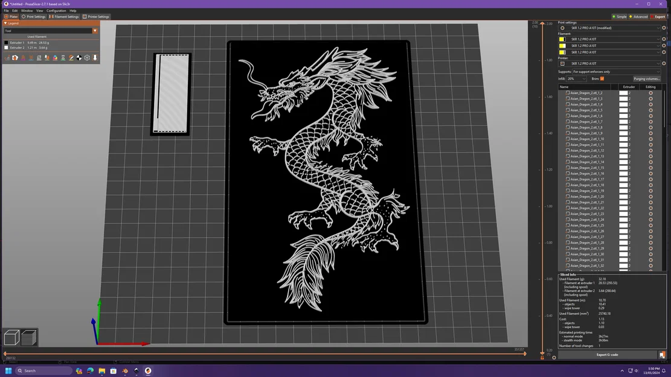
Task: Click Extruder 1 black swatch in legend
Action: pos(6,43)
